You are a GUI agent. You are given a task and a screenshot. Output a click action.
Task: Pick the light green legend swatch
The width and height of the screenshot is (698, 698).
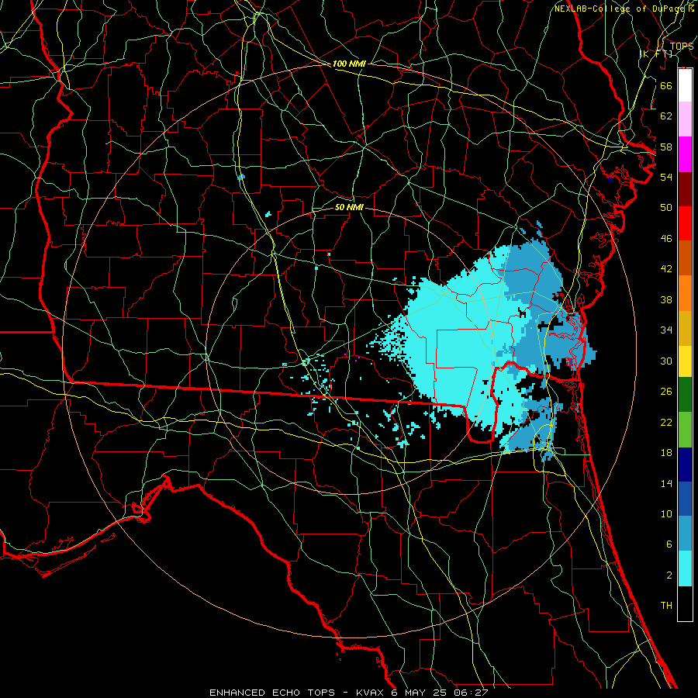pos(685,430)
